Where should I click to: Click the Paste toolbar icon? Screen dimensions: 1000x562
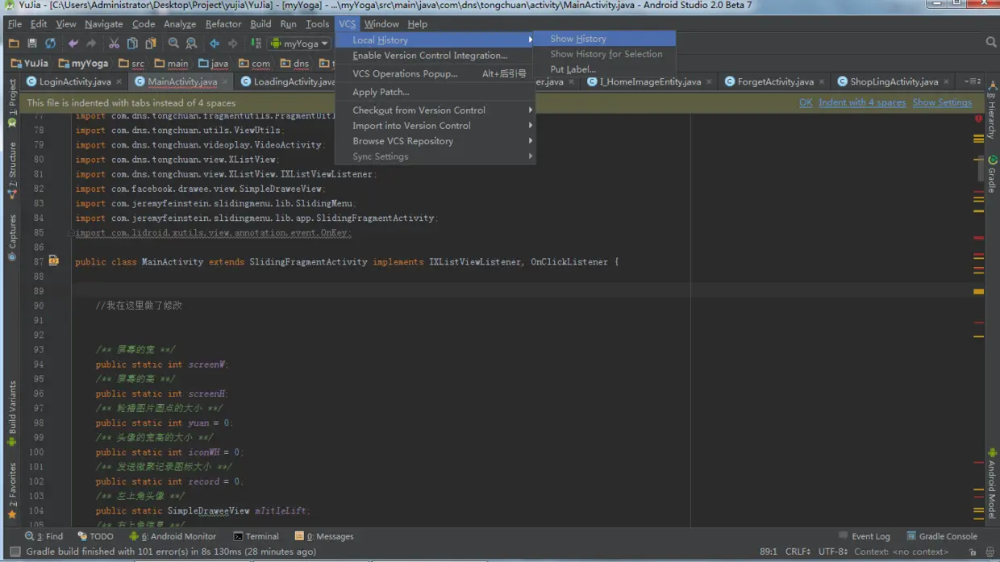click(150, 44)
